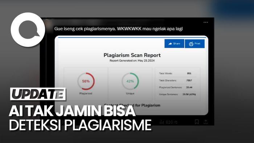Click the 42% unique circular gauge
254x143 pixels.
(x=130, y=81)
